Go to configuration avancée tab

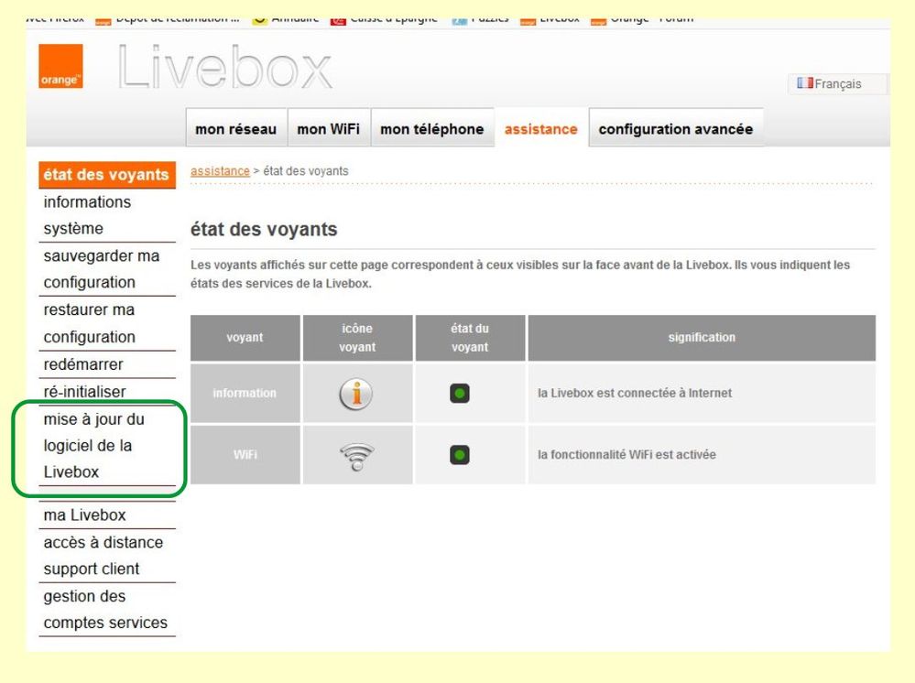[x=676, y=128]
